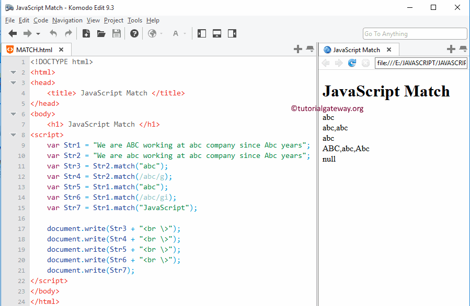The image size is (470, 306).
Task: Add a new editor tab with plus button
Action: (297, 49)
